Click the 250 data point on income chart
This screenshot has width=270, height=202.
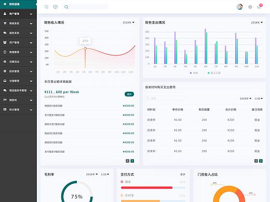tap(85, 49)
